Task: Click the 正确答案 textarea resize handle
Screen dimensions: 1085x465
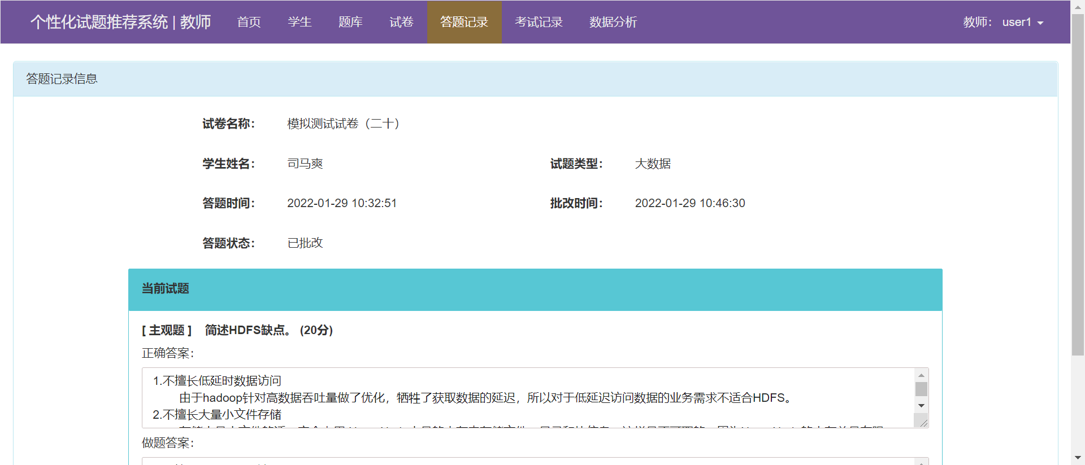Action: click(x=923, y=422)
